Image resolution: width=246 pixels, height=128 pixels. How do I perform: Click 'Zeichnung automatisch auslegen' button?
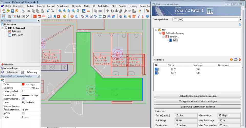coord(198,107)
